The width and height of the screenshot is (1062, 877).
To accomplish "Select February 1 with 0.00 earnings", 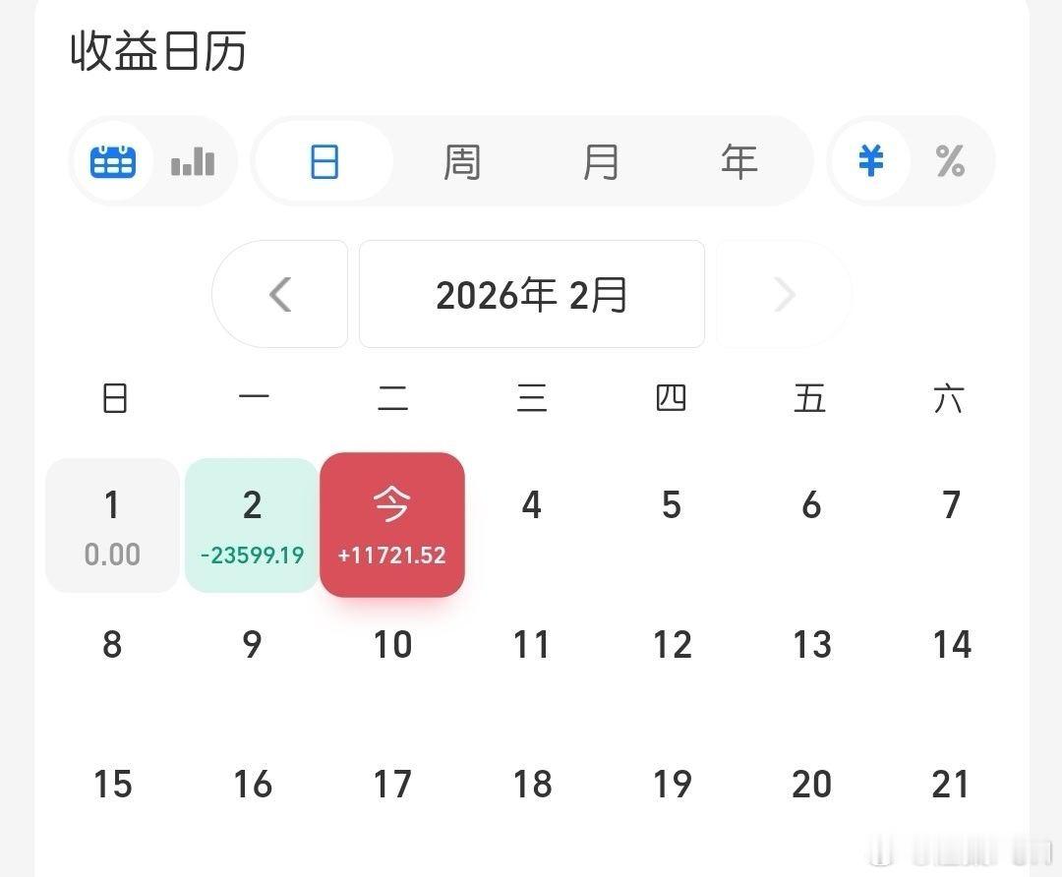I will [112, 526].
